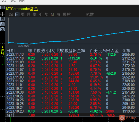The height and width of the screenshot is (122, 139).
Task: Click the overlapping-windows restore icon
Action: coord(3,29)
